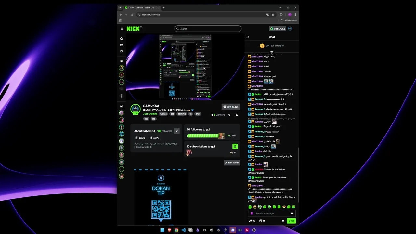The image size is (416, 234).
Task: Click the live stream video player
Action: click(x=185, y=67)
